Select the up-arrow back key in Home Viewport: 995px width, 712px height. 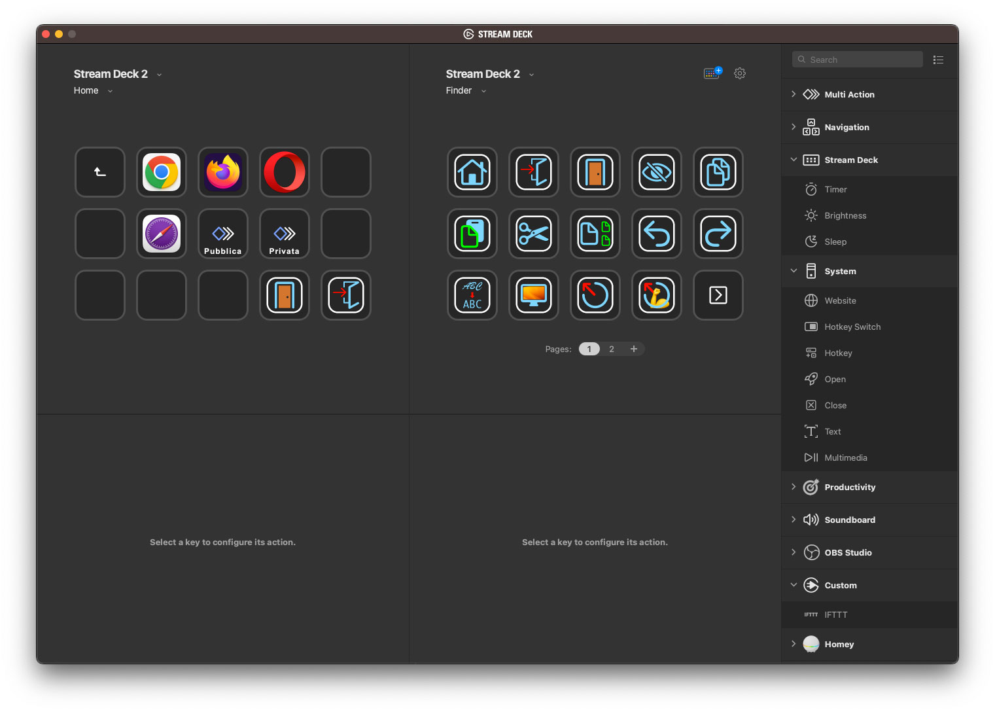[x=100, y=172]
